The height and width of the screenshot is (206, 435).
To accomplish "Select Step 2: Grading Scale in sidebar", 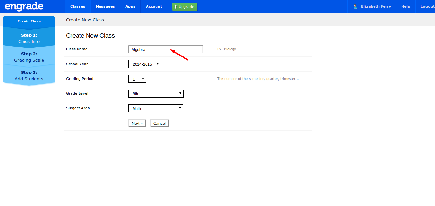I will (29, 57).
